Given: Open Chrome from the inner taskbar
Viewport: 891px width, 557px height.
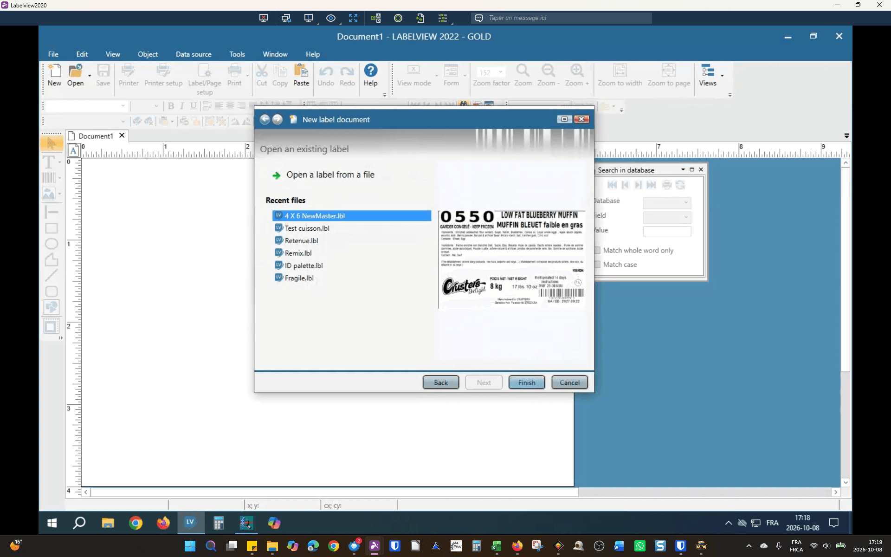Looking at the screenshot, I should tap(136, 523).
